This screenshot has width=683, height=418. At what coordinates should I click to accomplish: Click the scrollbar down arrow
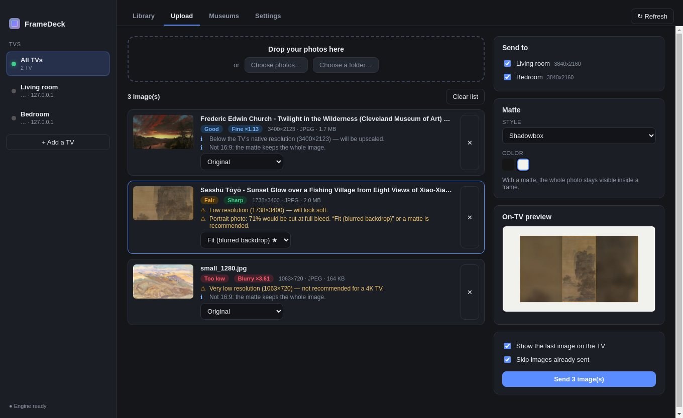(x=679, y=414)
